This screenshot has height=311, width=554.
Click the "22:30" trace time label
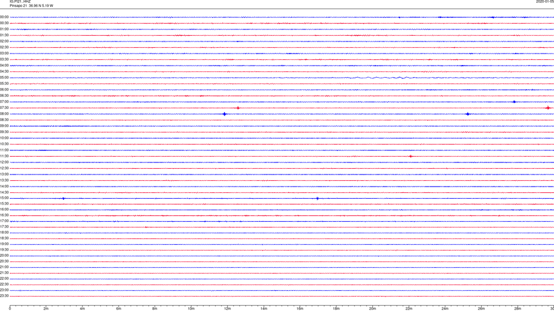[4, 285]
